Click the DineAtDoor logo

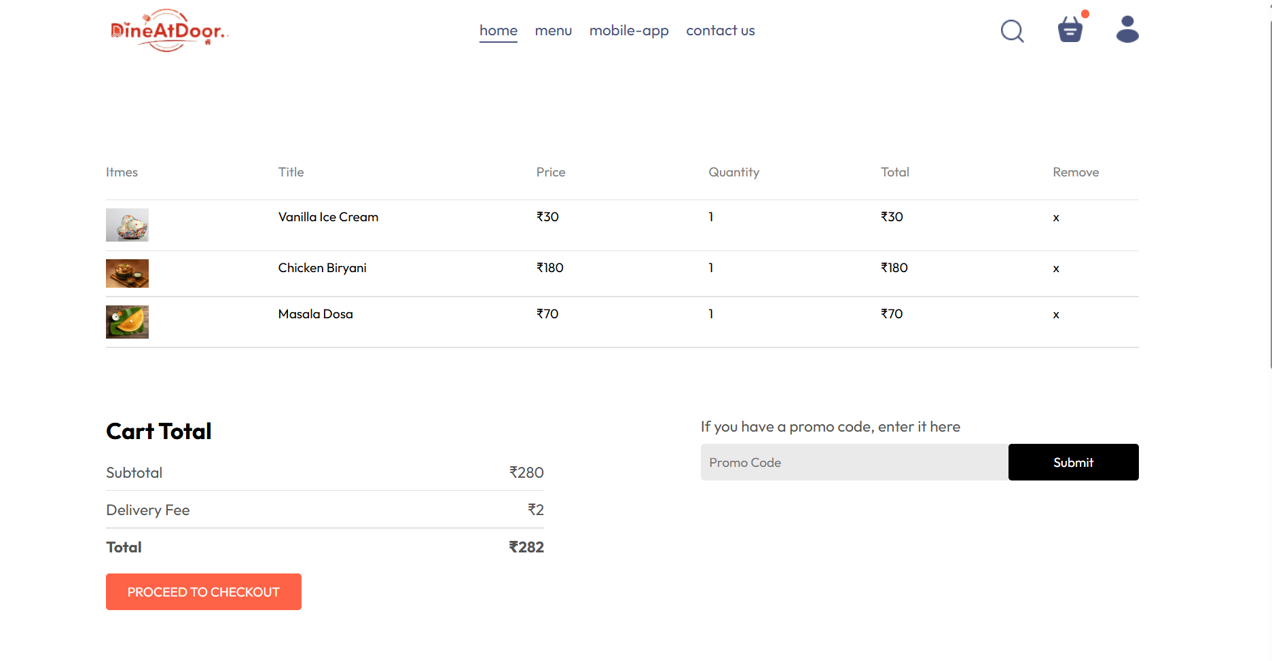[168, 31]
